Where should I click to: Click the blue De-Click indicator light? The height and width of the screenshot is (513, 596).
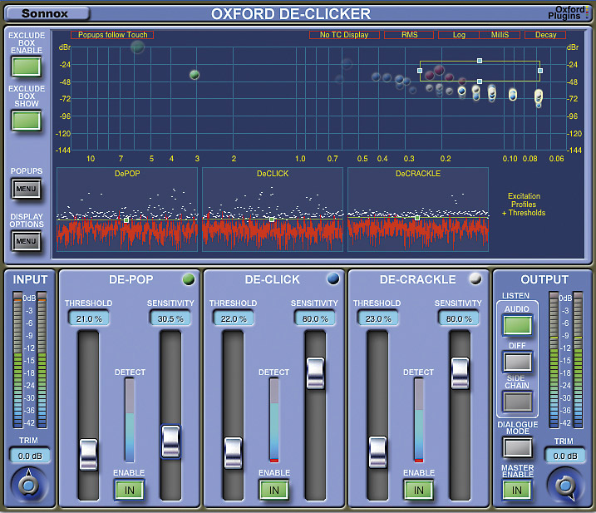[333, 279]
